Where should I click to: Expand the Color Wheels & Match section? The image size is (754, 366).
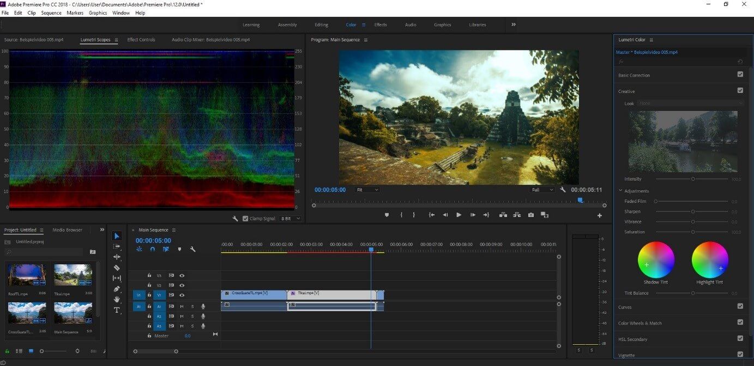[x=640, y=323]
